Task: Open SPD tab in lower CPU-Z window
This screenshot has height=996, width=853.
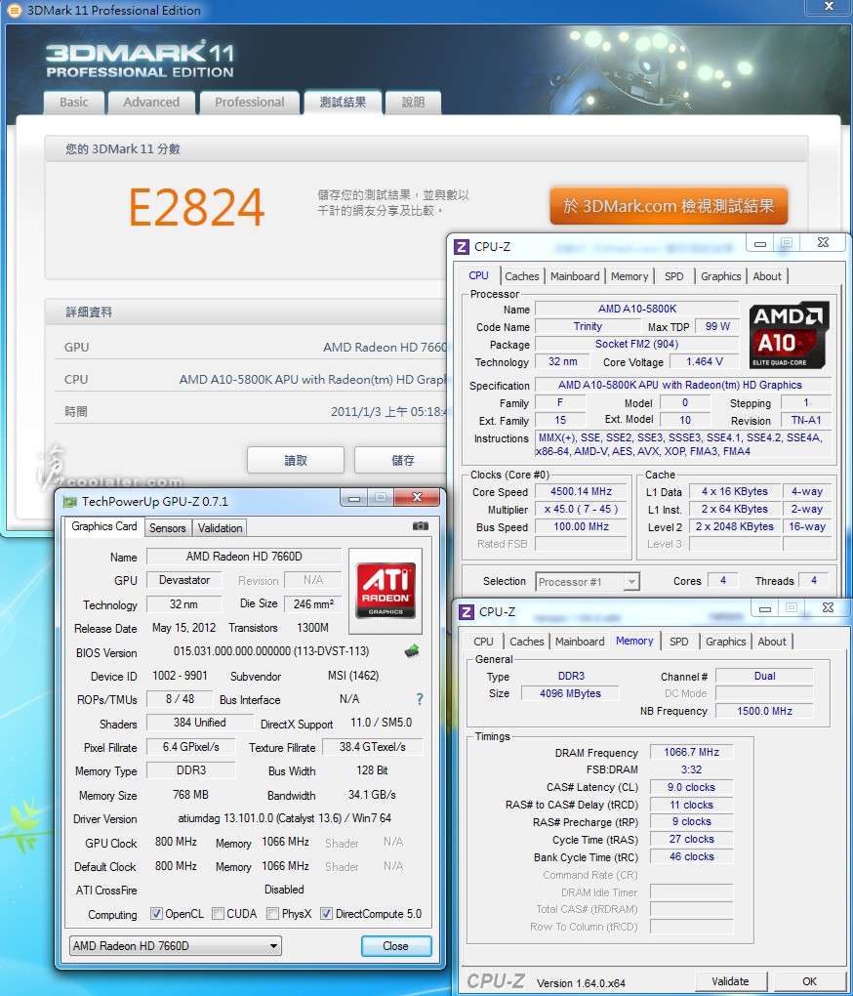Action: 679,642
